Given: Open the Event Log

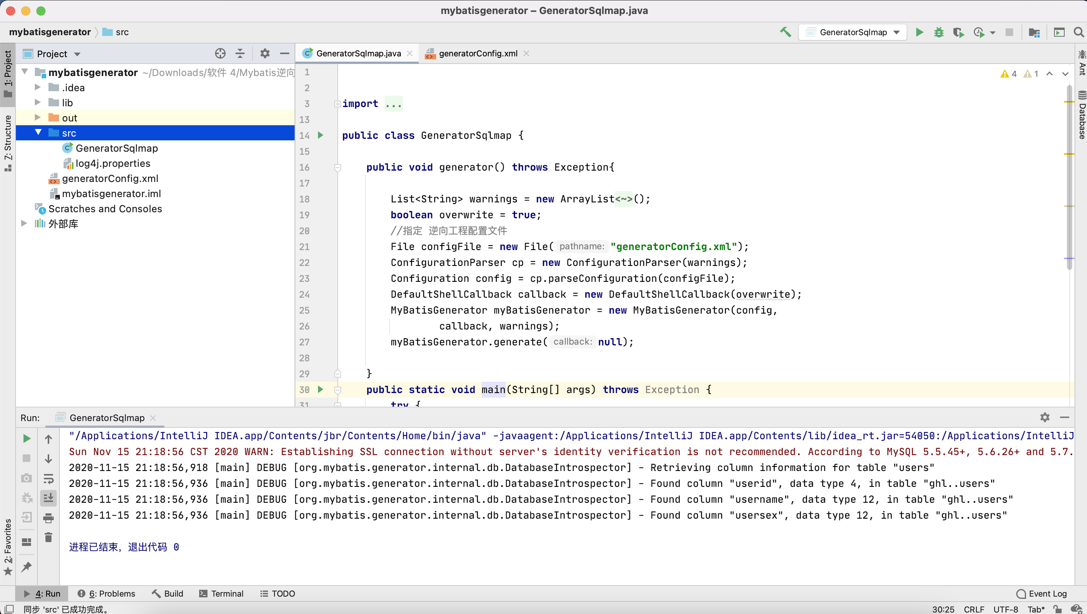Looking at the screenshot, I should (x=1042, y=593).
